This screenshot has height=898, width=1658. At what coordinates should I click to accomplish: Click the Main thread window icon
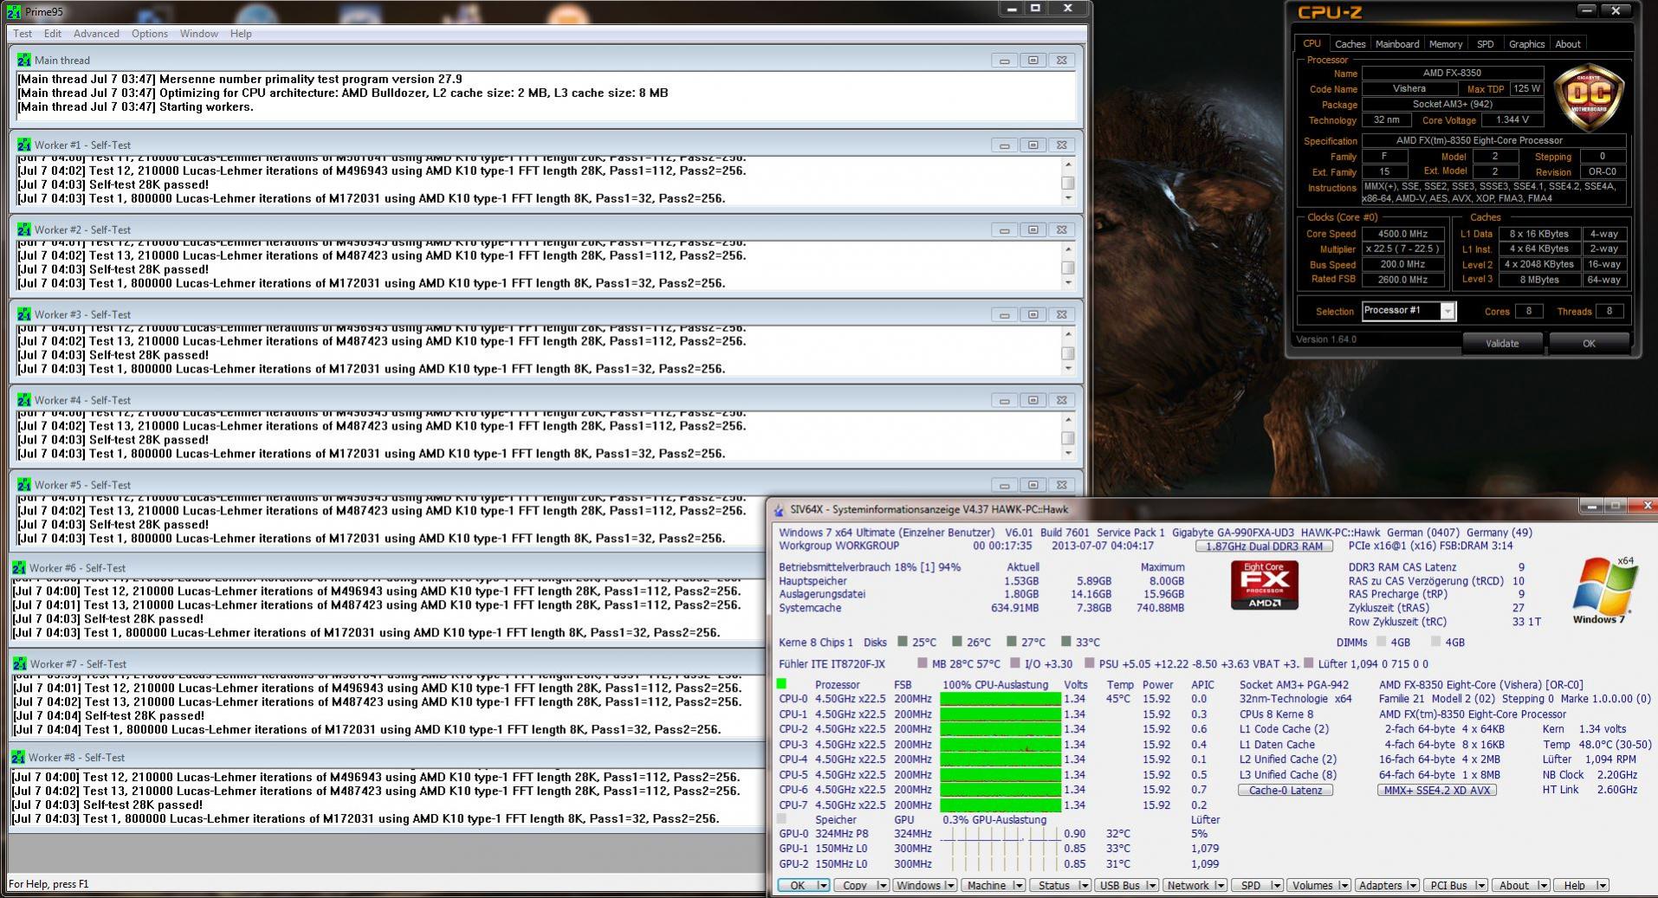coord(23,60)
